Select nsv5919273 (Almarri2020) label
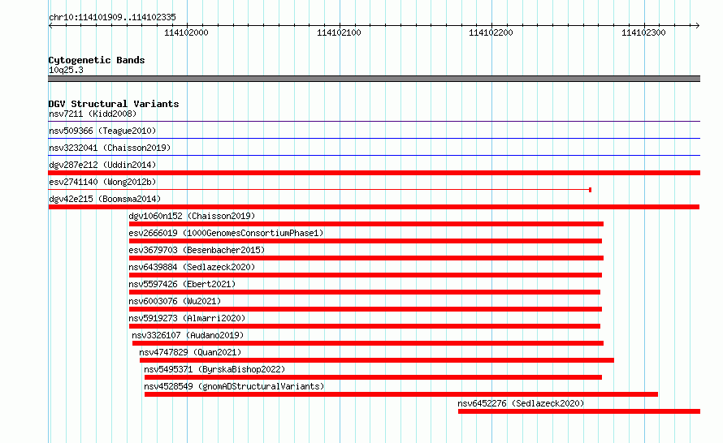Screen dimensions: 723x443 [187, 318]
